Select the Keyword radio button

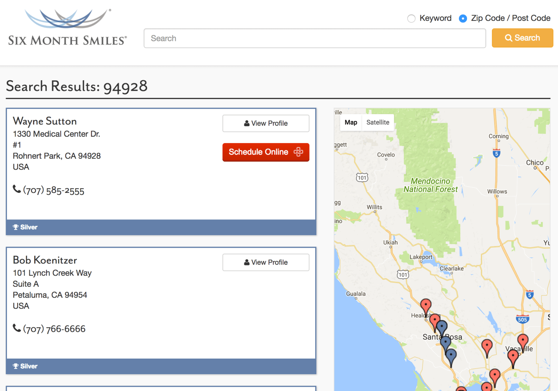click(412, 18)
